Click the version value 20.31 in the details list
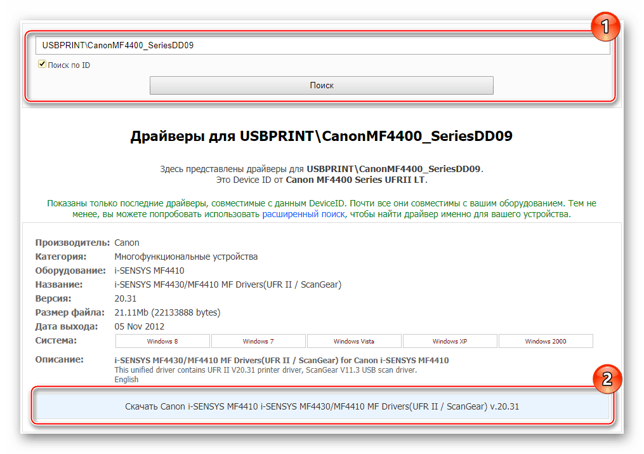 [x=125, y=298]
